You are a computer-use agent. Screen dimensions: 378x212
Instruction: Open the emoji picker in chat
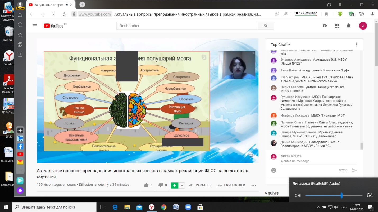click(274, 170)
